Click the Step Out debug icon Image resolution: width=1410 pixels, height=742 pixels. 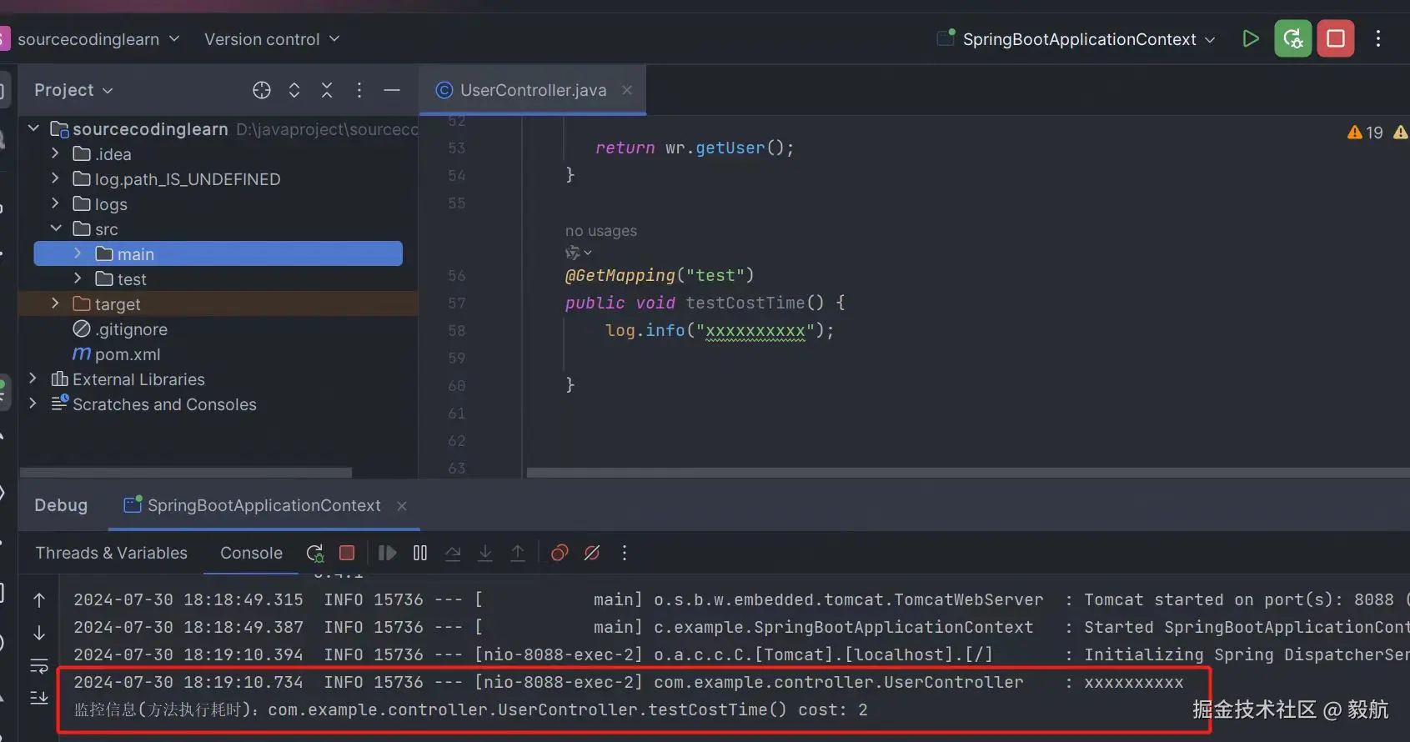click(518, 553)
